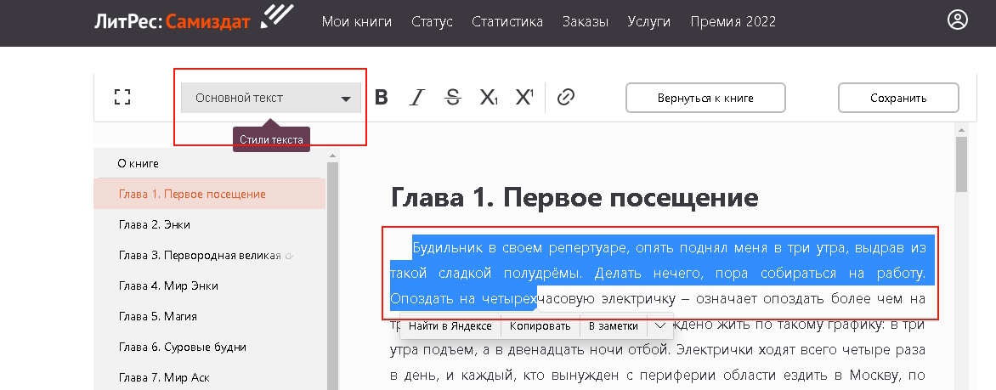Apply bold formatting
Viewport: 996px width, 390px height.
click(x=381, y=97)
